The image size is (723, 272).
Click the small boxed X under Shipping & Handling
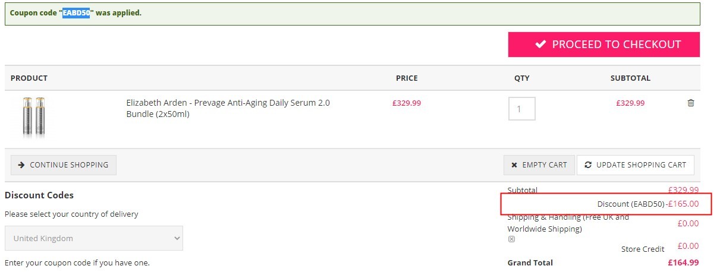(511, 239)
